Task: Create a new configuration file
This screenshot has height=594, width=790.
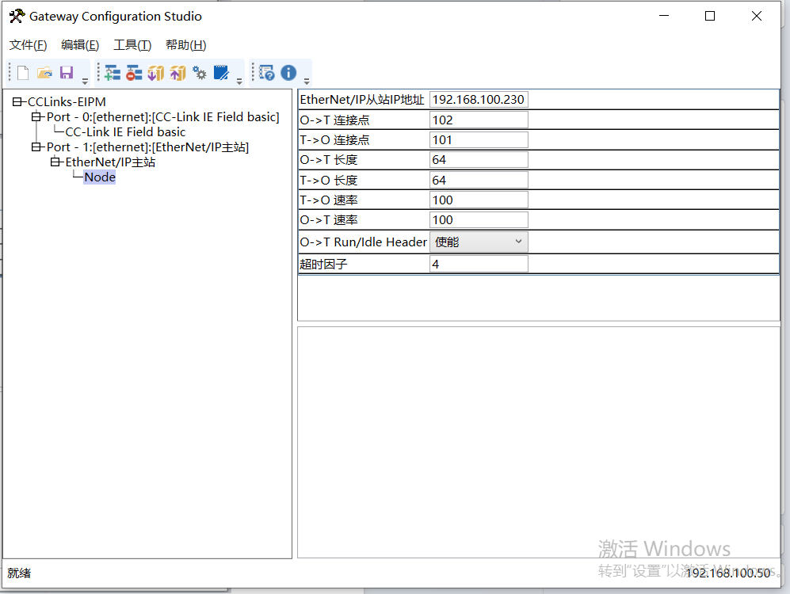Action: pyautogui.click(x=23, y=73)
